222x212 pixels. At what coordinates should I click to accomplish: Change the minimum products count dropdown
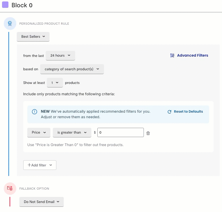click(x=55, y=83)
